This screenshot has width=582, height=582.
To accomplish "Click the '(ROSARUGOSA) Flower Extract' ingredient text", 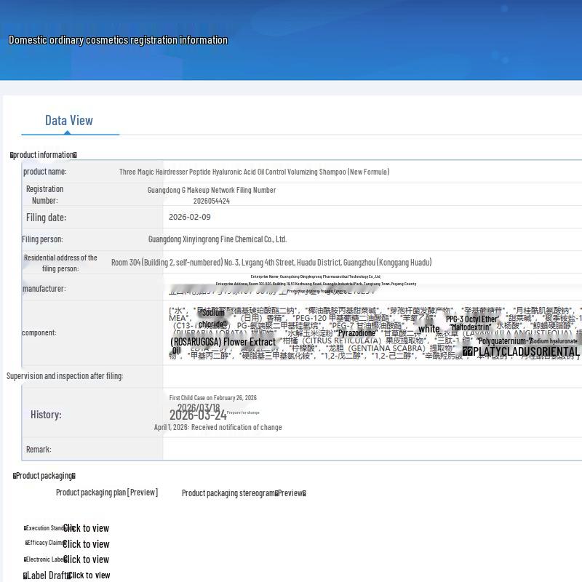I will 223,342.
